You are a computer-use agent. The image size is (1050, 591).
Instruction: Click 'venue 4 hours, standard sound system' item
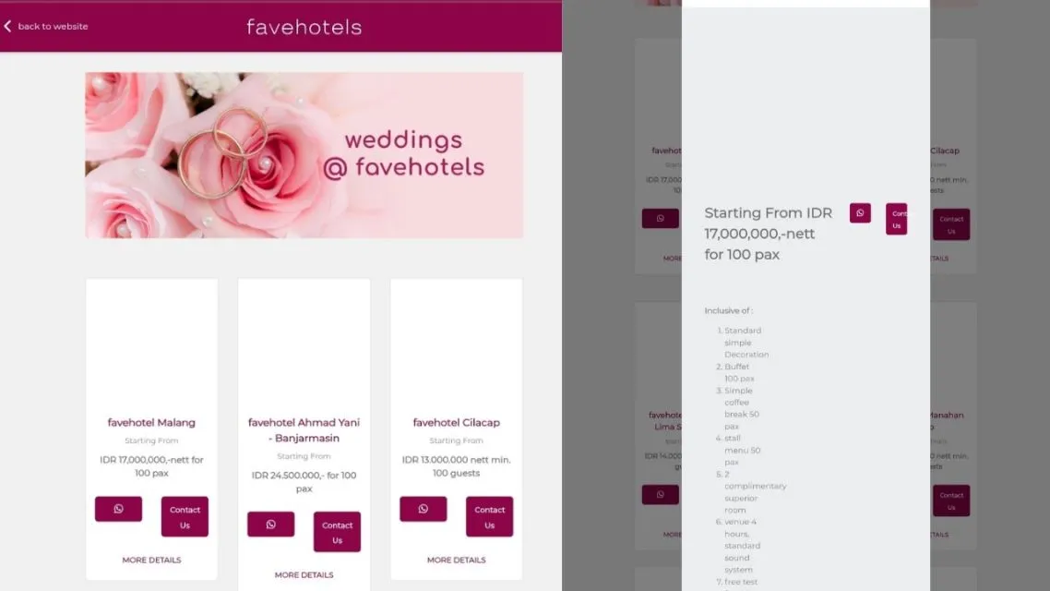pos(742,546)
